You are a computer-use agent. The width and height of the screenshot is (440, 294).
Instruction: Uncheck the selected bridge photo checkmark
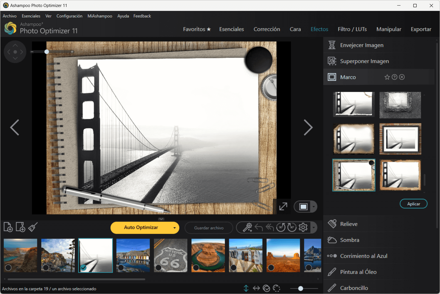[83, 268]
